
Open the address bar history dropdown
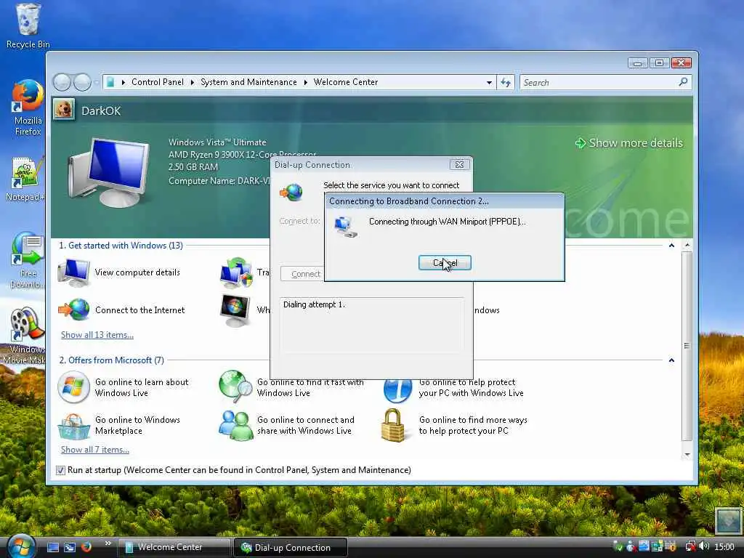tap(489, 83)
